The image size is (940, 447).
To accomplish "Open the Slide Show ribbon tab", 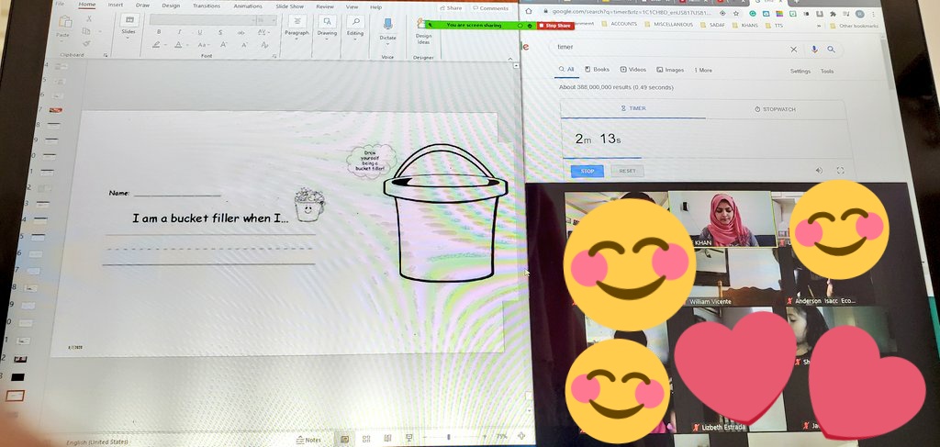I will (289, 6).
